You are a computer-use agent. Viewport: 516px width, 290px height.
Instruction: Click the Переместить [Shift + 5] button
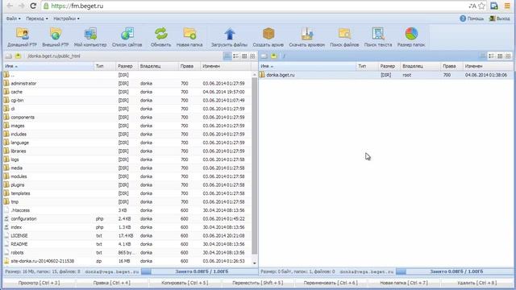pyautogui.click(x=258, y=283)
